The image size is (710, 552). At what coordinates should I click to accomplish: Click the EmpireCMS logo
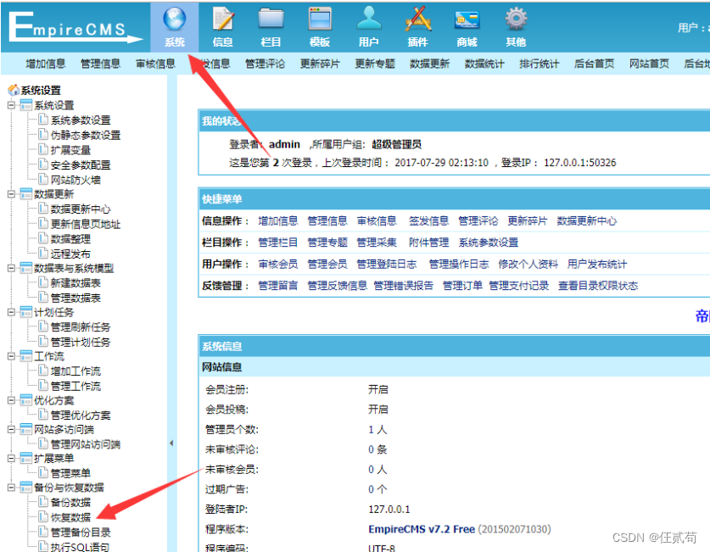75,27
